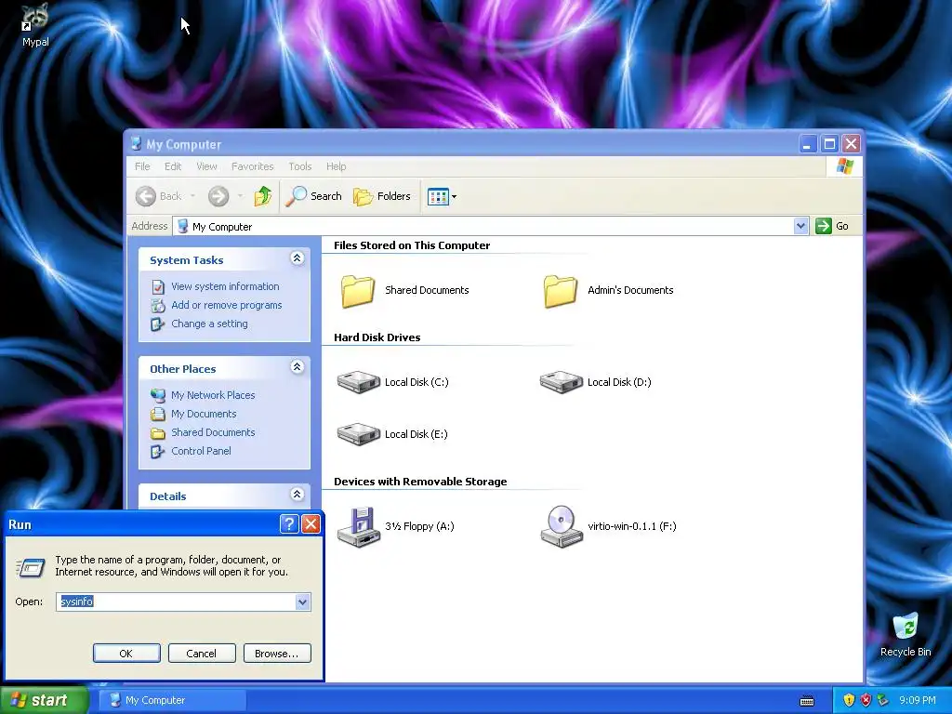The height and width of the screenshot is (714, 952).
Task: Select the Admin's Documents folder icon
Action: click(x=561, y=291)
